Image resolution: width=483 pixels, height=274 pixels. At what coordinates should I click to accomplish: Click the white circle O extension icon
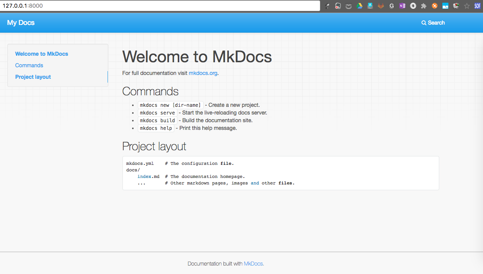[x=413, y=6]
